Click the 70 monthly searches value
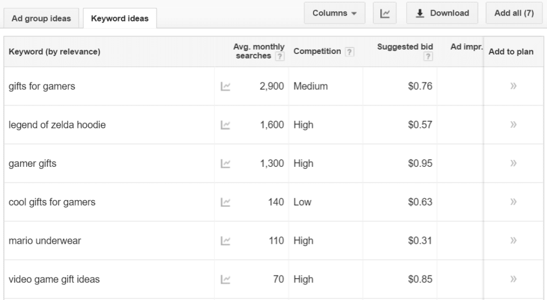The image size is (547, 300). (x=278, y=279)
